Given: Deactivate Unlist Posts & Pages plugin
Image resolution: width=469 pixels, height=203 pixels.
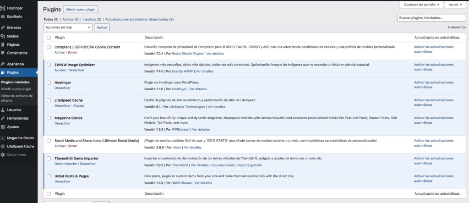Looking at the screenshot, I should (62, 181).
